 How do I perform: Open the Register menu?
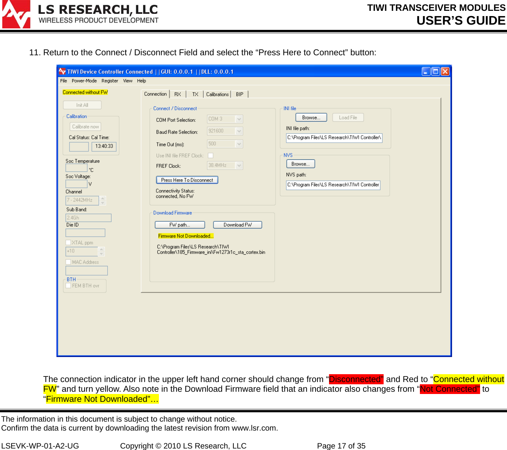coord(110,81)
